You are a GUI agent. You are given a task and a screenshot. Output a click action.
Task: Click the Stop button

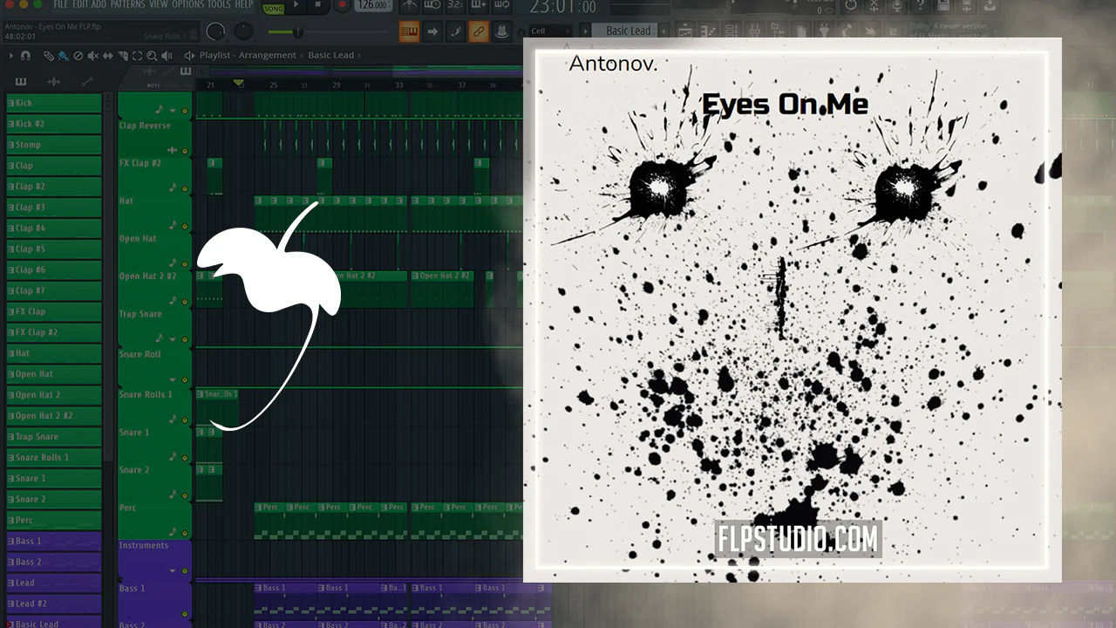[317, 5]
